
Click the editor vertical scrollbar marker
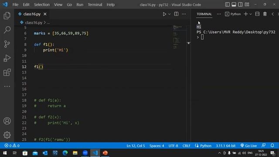[x=188, y=43]
